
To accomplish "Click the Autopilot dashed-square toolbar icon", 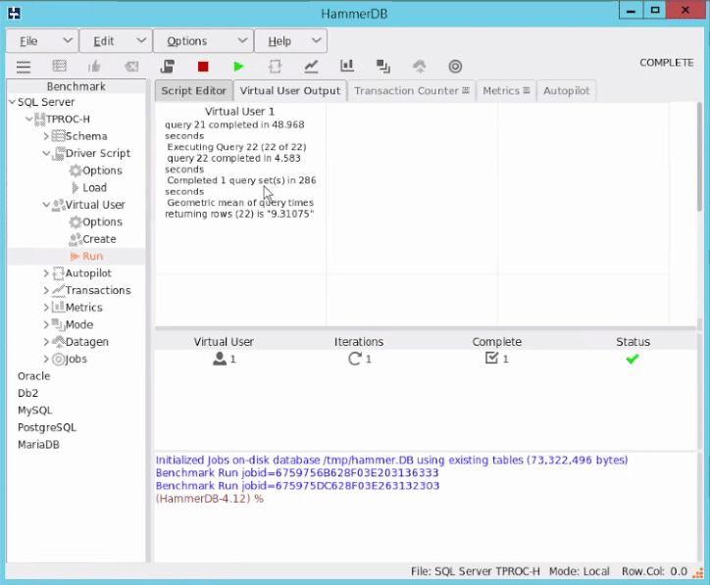I will [275, 67].
